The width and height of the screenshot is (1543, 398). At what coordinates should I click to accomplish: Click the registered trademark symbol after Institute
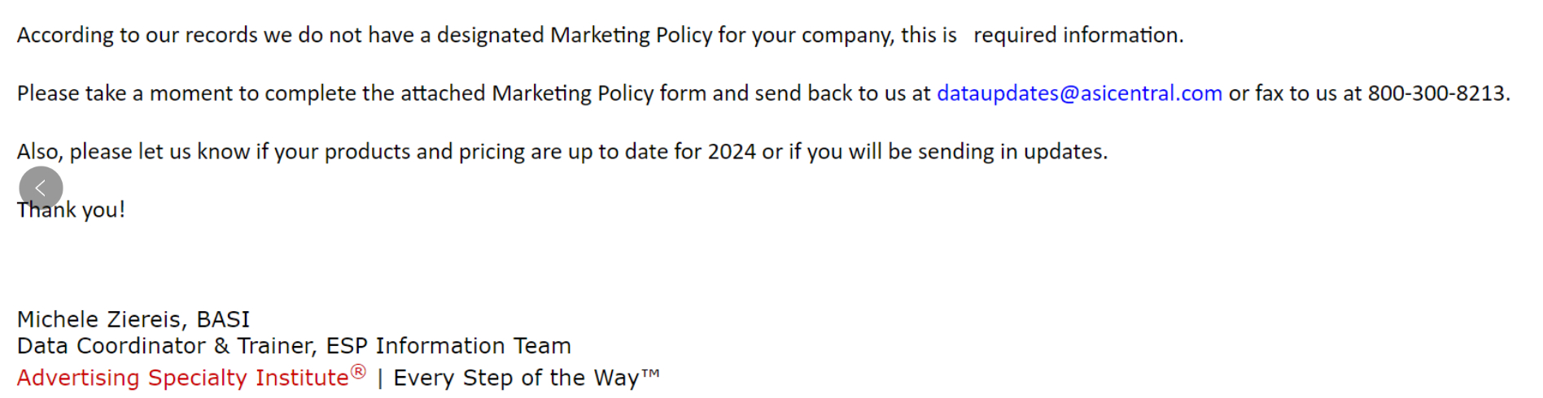[x=358, y=372]
